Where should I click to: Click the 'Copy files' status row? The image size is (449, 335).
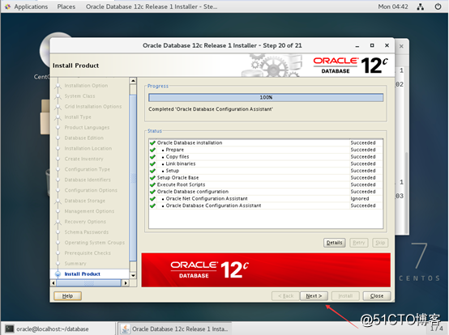tap(266, 157)
